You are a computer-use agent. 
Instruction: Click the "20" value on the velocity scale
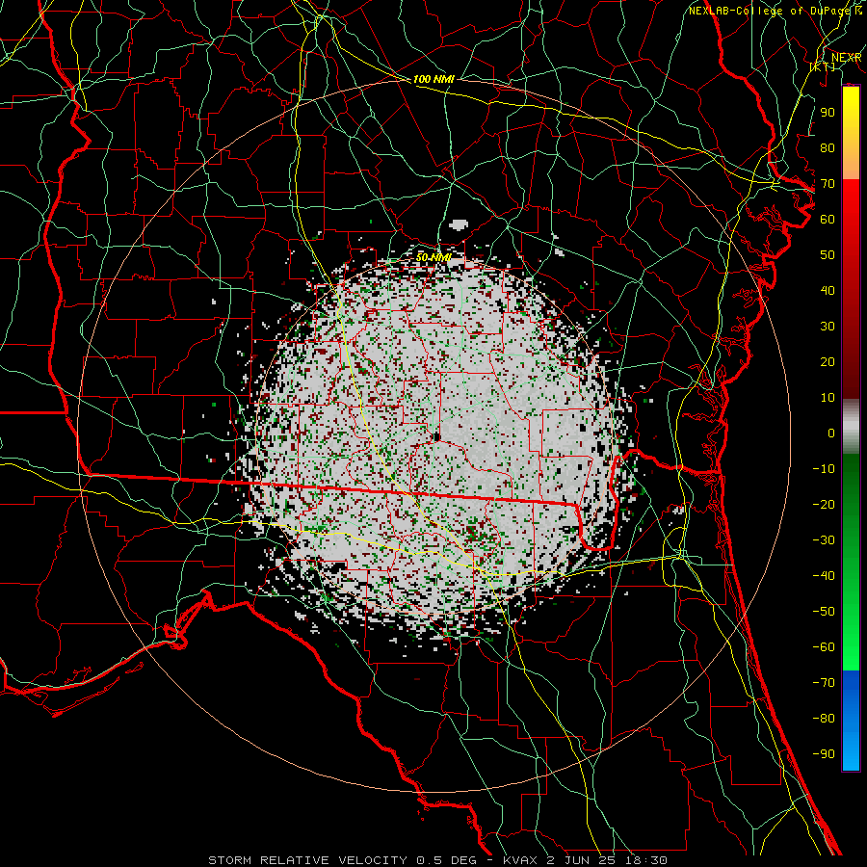pyautogui.click(x=828, y=361)
